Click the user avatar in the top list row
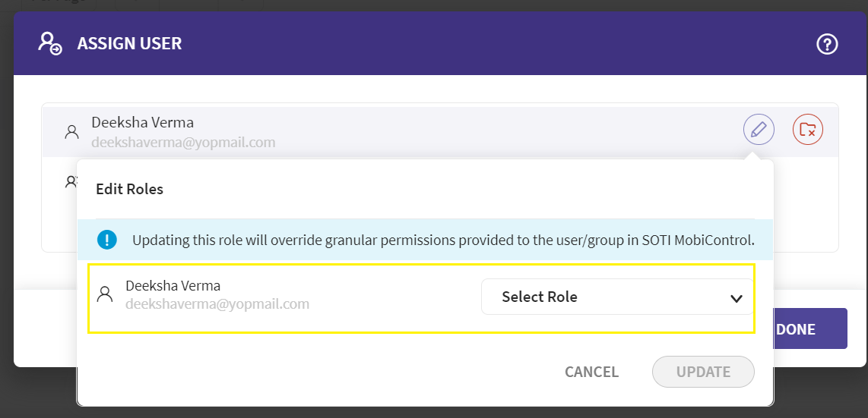Image resolution: width=868 pixels, height=418 pixels. (72, 132)
